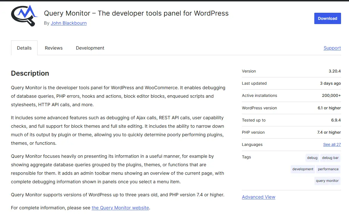Click the '3 days ago' last updated value
349x215 pixels.
click(x=331, y=83)
